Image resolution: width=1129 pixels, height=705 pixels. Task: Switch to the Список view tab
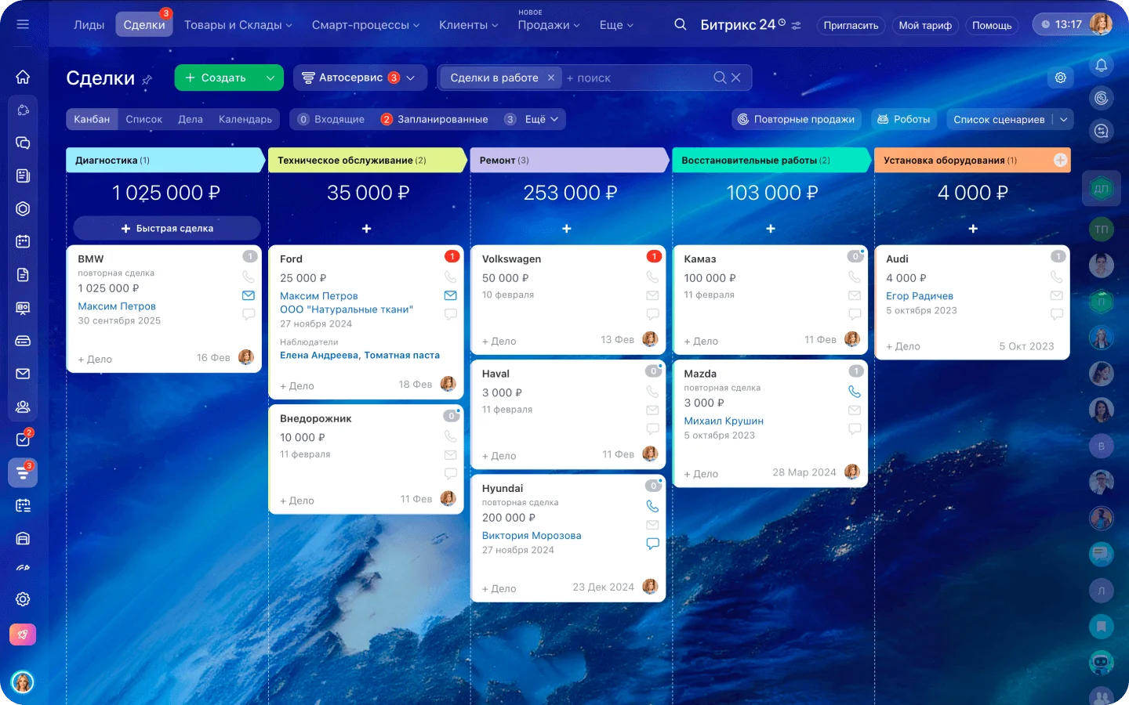click(143, 119)
